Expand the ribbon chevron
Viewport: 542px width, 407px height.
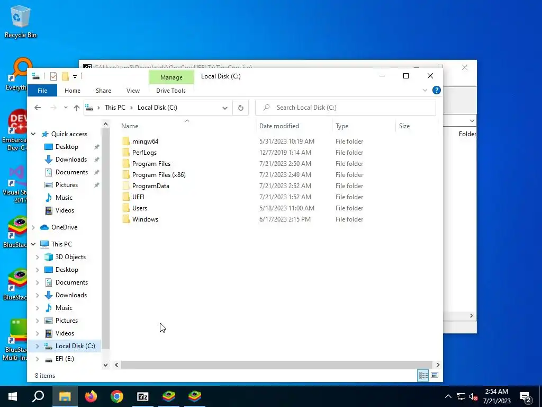point(425,90)
